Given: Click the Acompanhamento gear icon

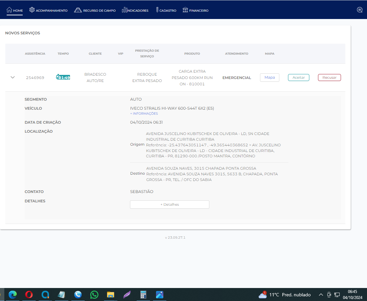Looking at the screenshot, I should click(x=32, y=10).
